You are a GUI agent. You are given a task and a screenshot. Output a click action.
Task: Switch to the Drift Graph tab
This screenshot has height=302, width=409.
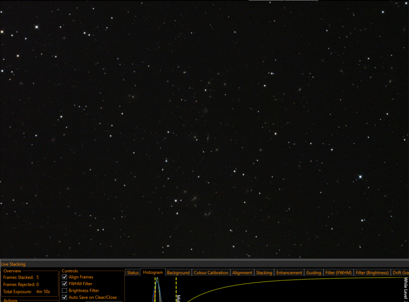pos(400,273)
